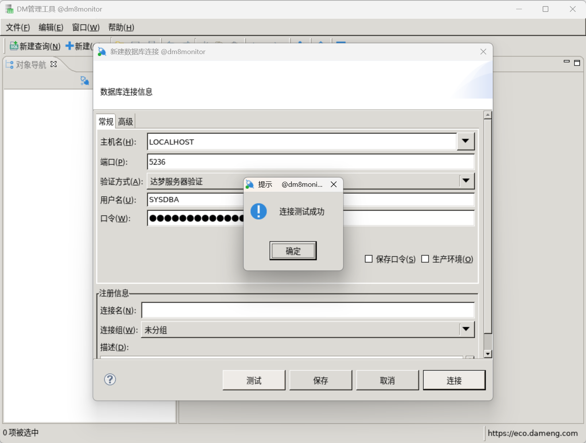This screenshot has height=443, width=586.
Task: Click 确定 in the success prompt
Action: (x=293, y=251)
